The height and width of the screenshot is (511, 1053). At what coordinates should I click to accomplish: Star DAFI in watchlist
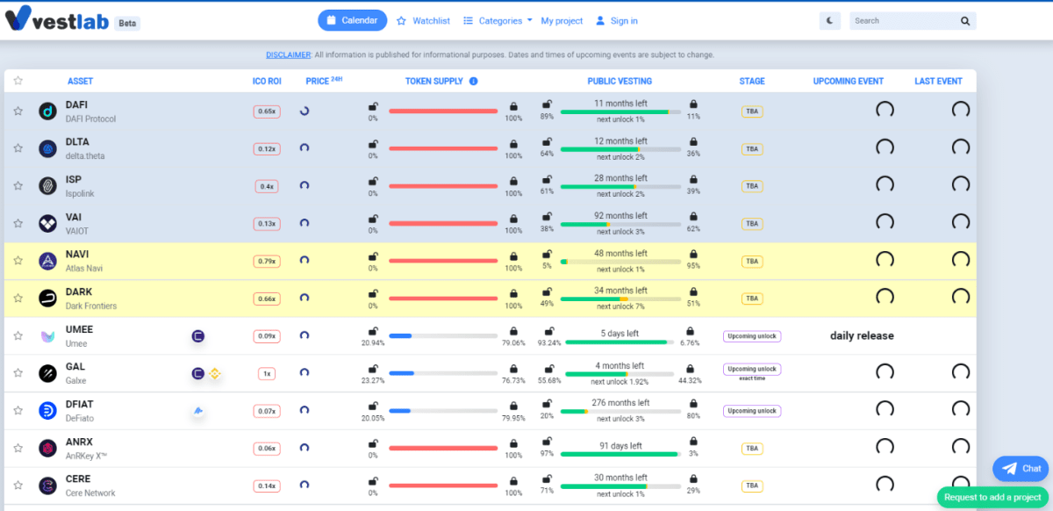(18, 112)
